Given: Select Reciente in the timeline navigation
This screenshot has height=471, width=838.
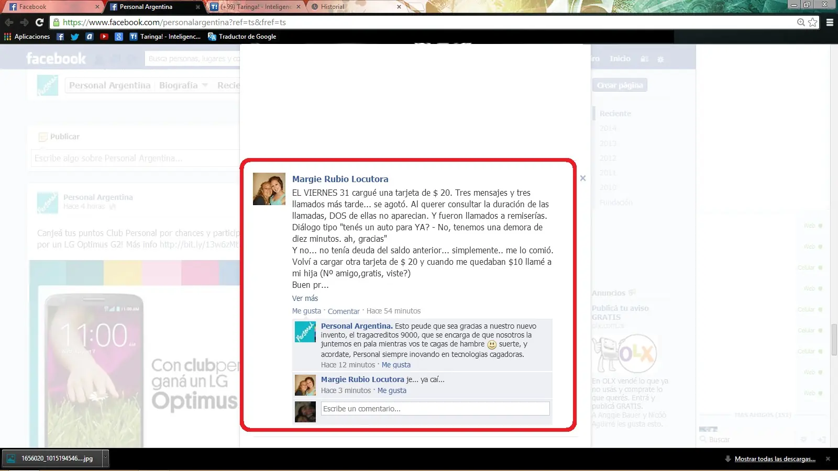Looking at the screenshot, I should [x=615, y=114].
